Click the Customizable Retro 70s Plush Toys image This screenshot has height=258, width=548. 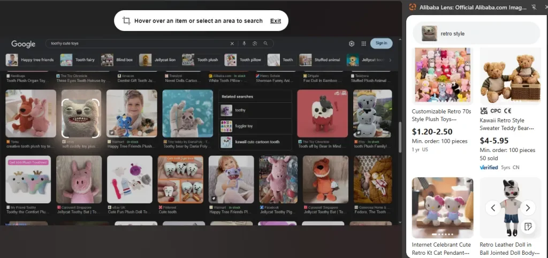coord(442,75)
